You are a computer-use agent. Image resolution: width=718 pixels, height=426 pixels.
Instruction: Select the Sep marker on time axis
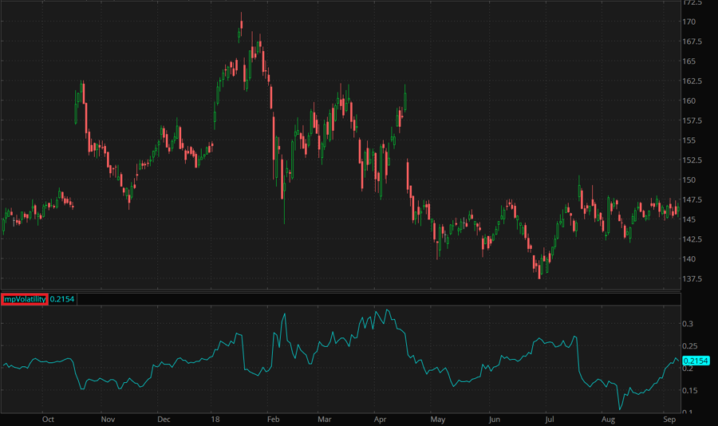tap(669, 418)
